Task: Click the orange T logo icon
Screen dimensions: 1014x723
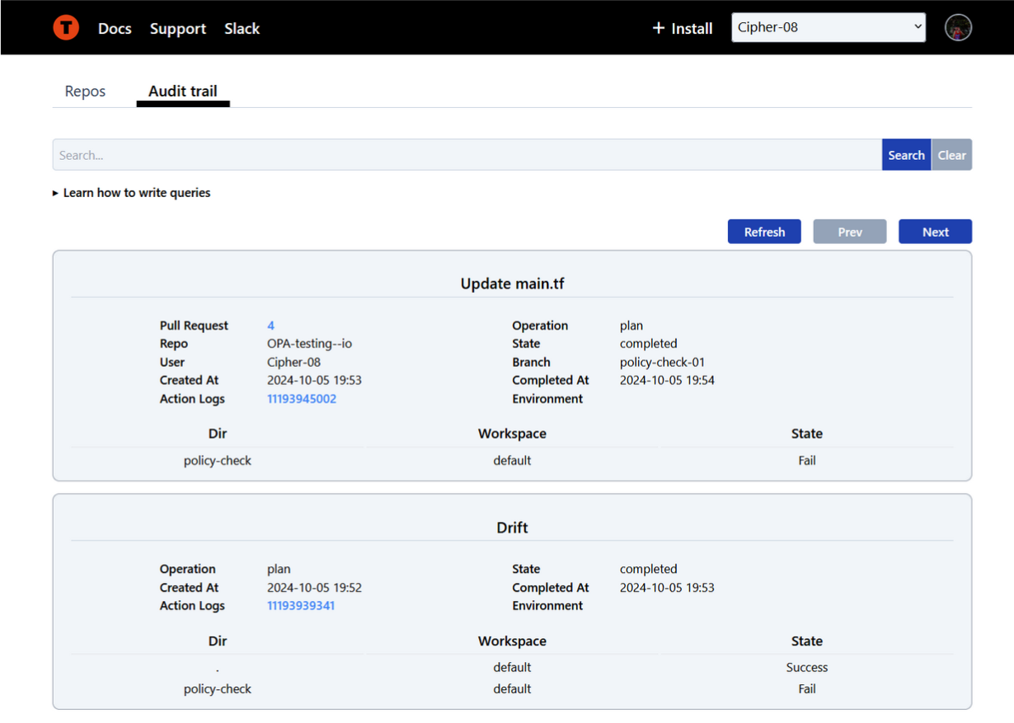Action: tap(66, 27)
